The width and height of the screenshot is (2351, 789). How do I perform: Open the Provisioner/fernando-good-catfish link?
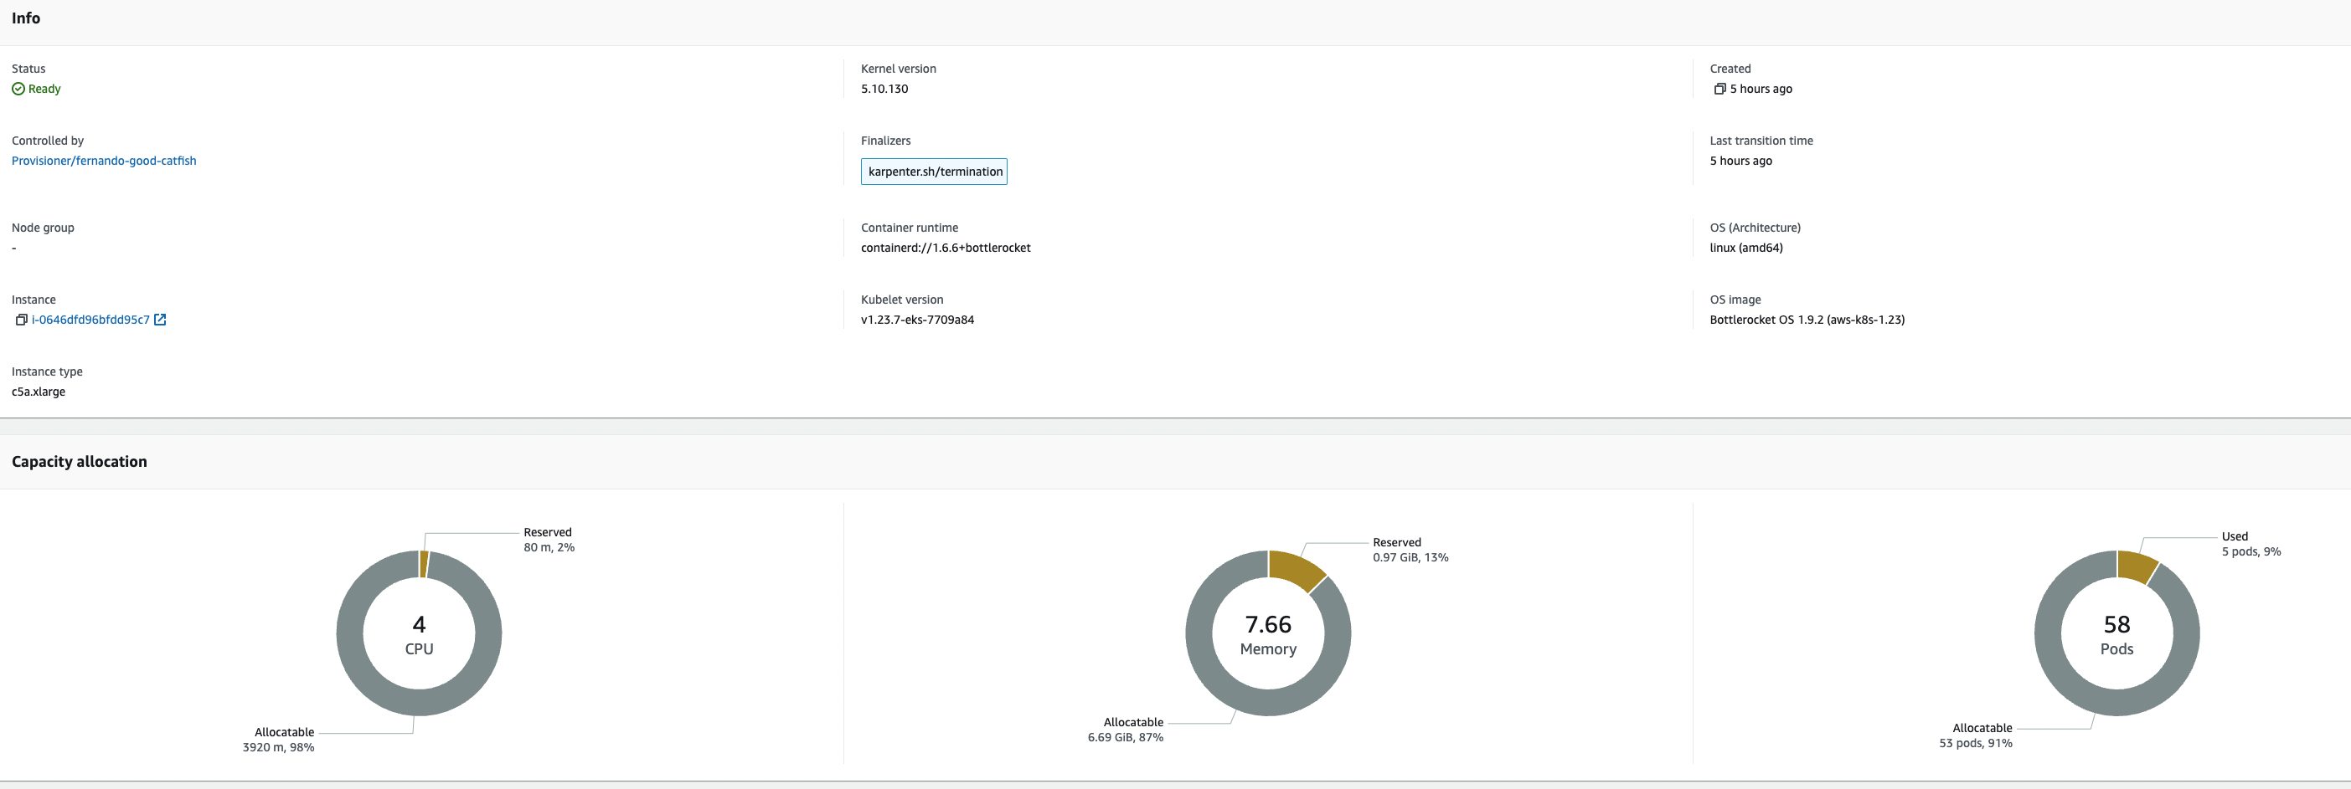click(x=104, y=161)
